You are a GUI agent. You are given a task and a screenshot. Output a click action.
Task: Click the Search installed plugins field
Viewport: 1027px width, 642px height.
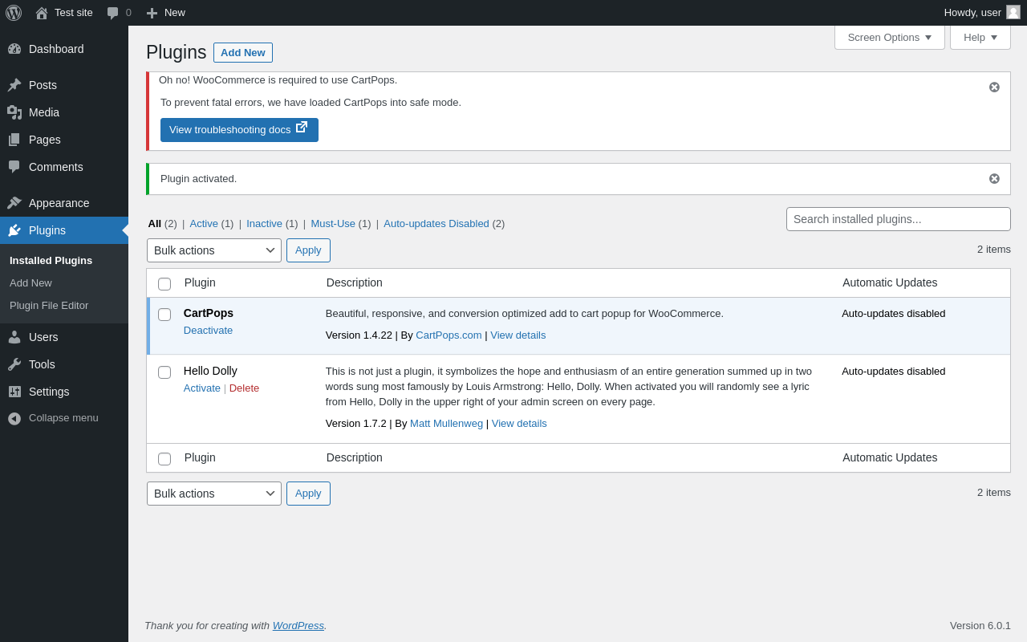coord(898,219)
